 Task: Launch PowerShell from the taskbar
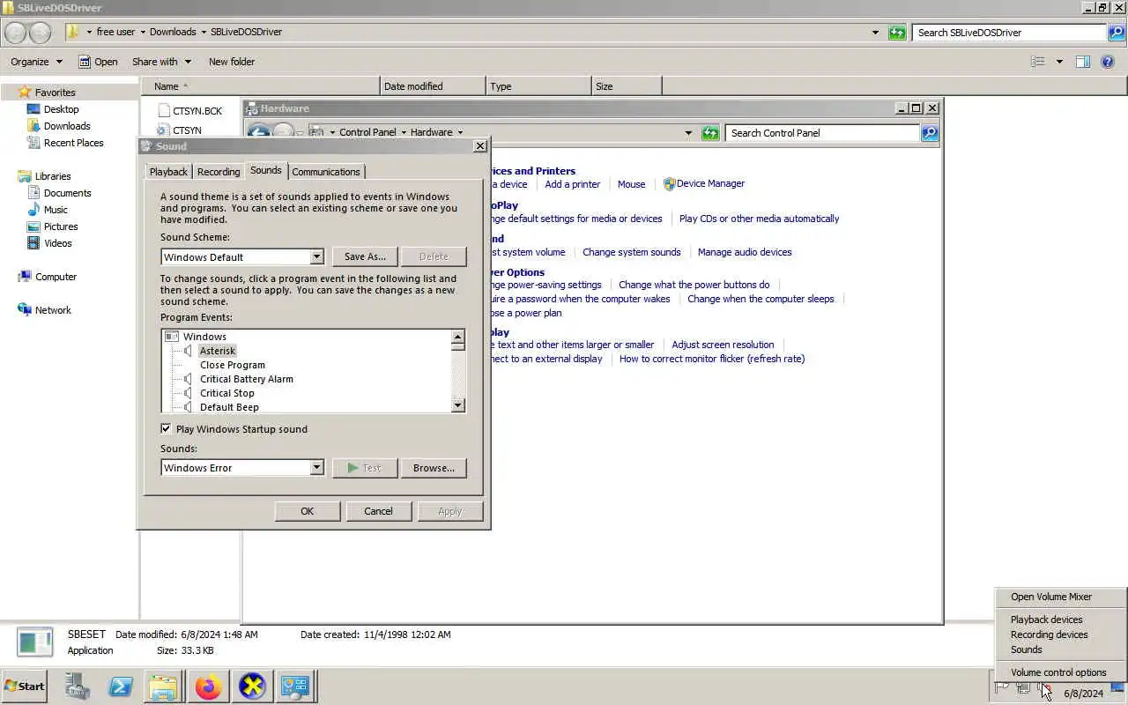pos(121,686)
